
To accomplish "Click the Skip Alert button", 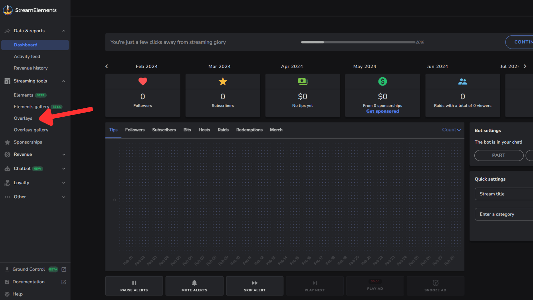I will pyautogui.click(x=255, y=286).
